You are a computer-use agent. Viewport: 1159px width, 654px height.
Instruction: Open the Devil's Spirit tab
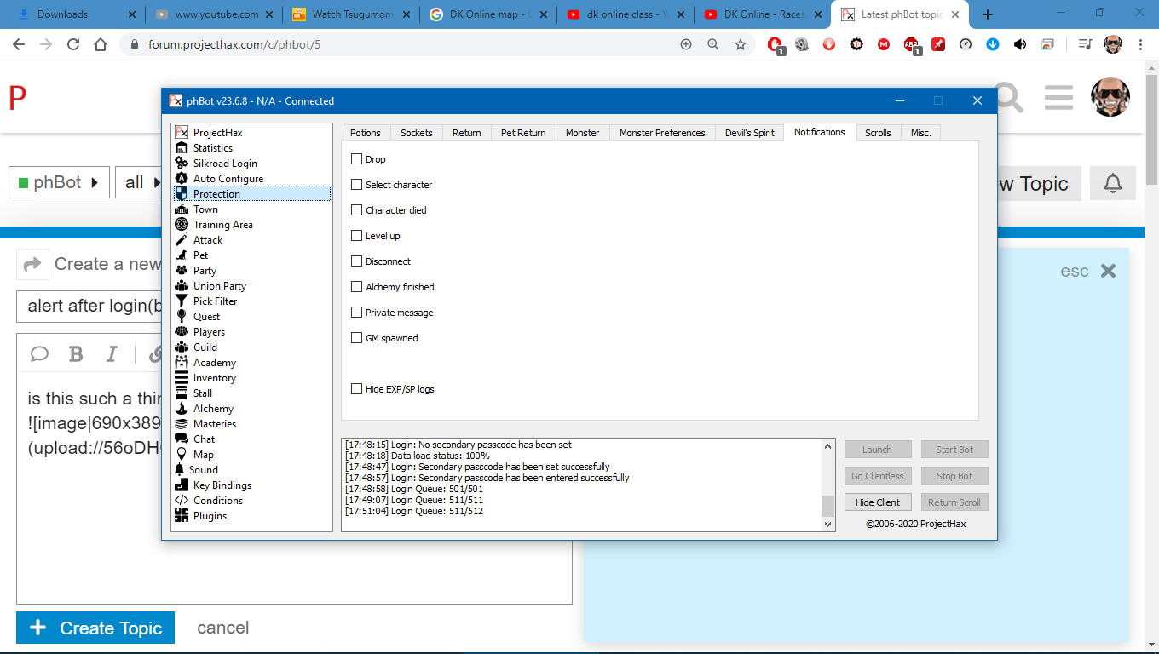click(x=749, y=133)
